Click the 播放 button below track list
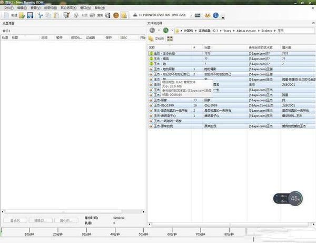The image size is (316, 243). click(15, 220)
